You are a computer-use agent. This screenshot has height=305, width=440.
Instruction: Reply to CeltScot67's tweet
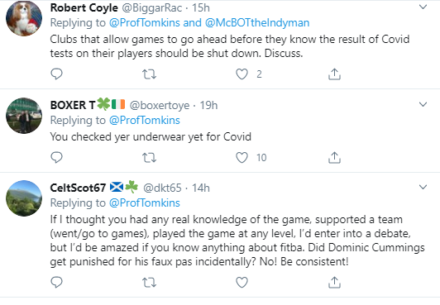click(56, 283)
